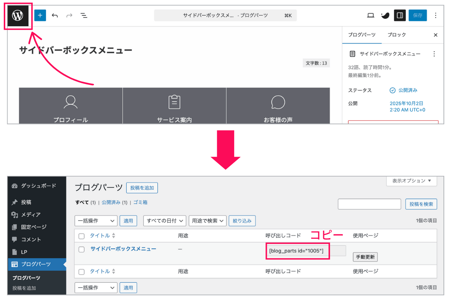Expand the すべての日付 date filter dropdown

tap(165, 221)
